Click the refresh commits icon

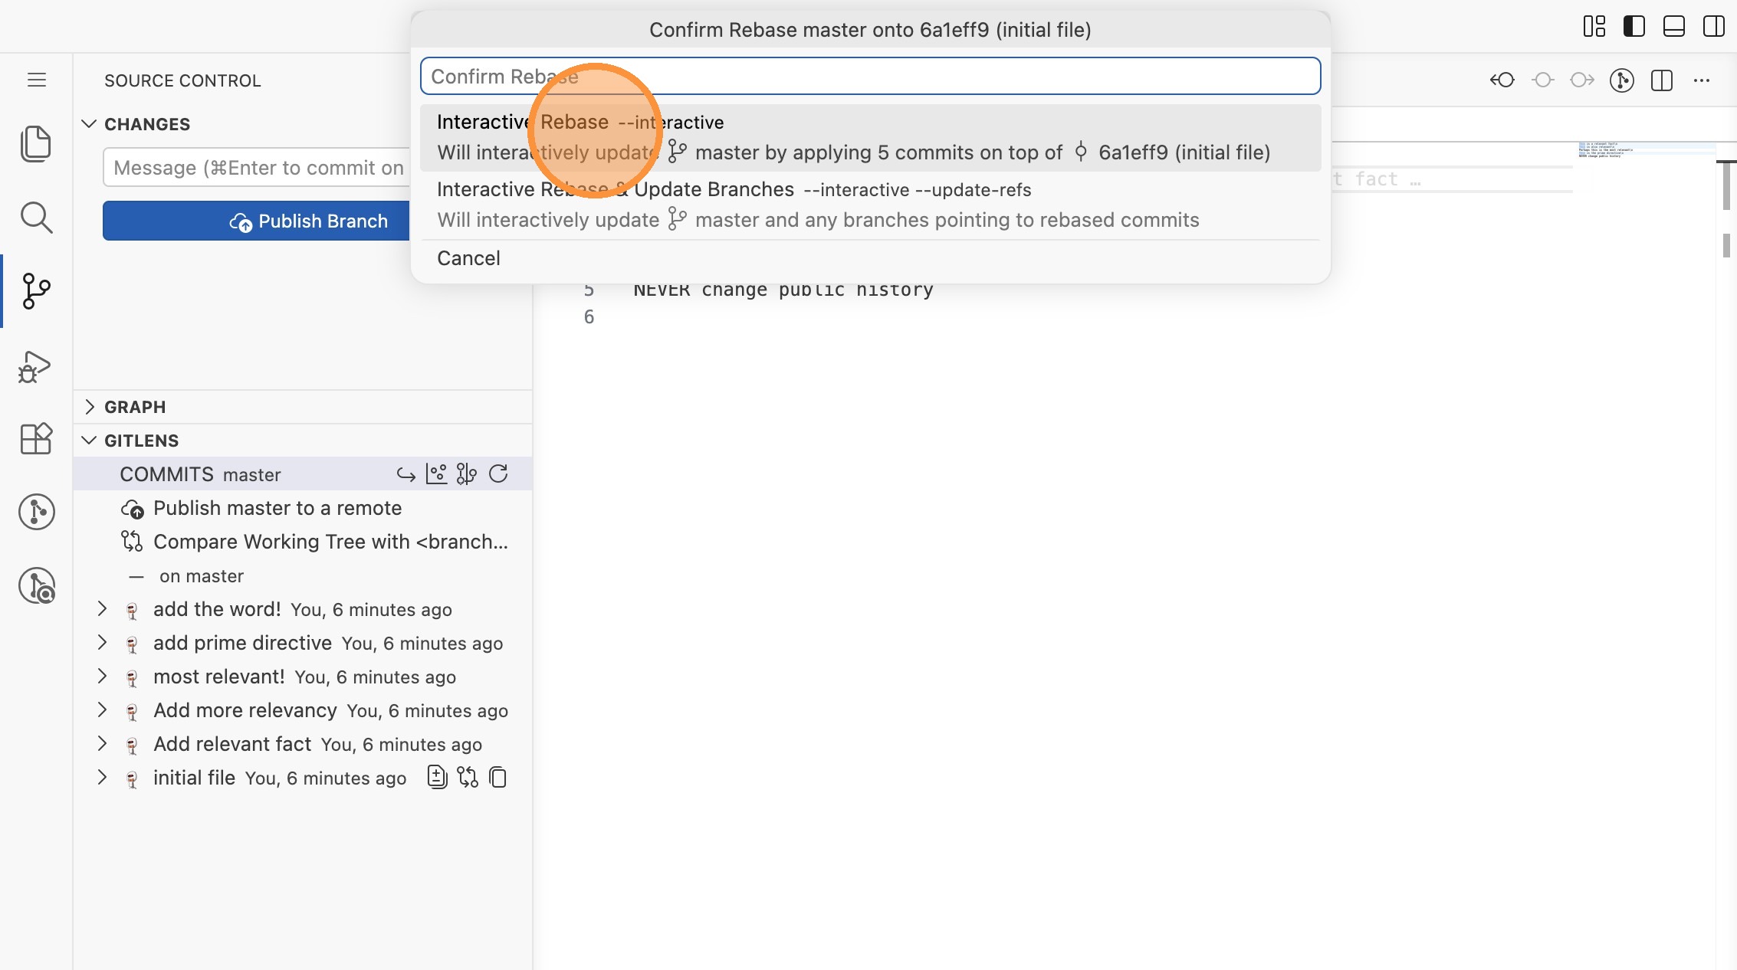[x=498, y=474]
